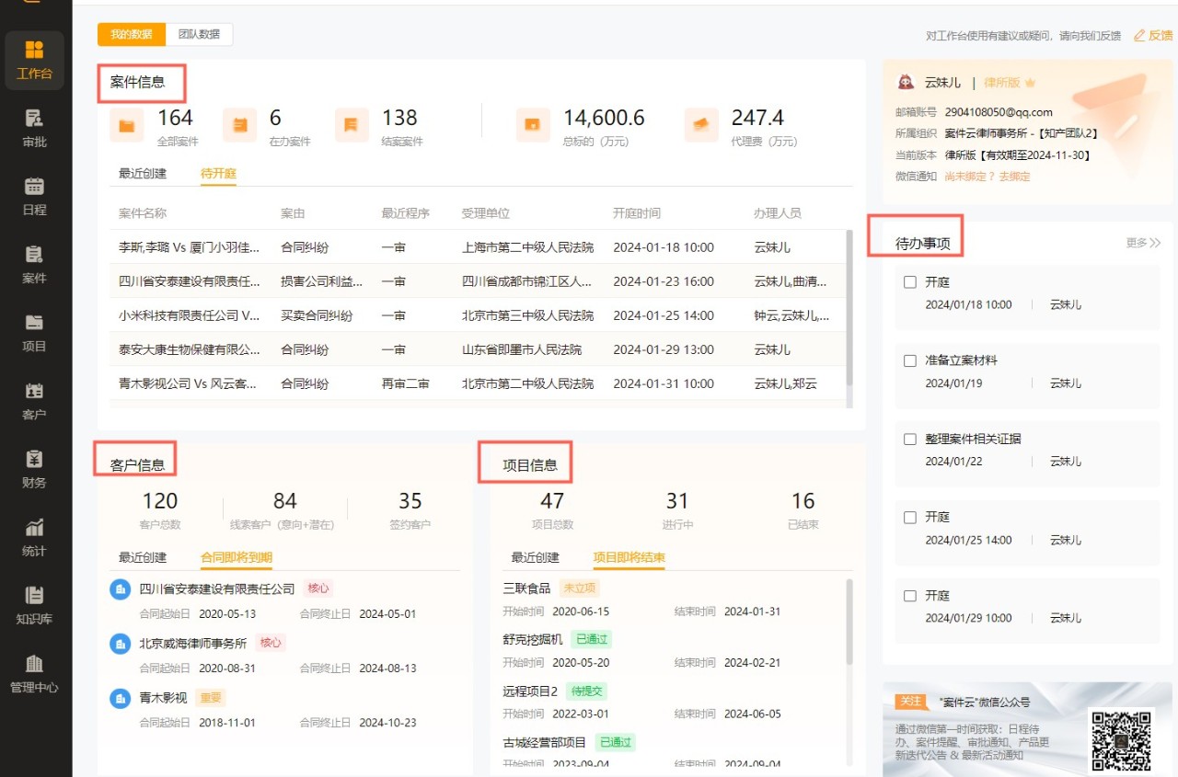Check the 整理案件相关证据 todo checkbox
The height and width of the screenshot is (777, 1178).
[x=910, y=440]
